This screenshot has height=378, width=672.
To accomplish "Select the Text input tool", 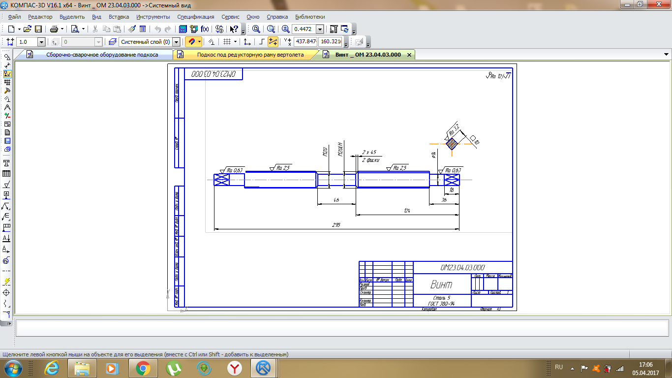I will coord(7,163).
